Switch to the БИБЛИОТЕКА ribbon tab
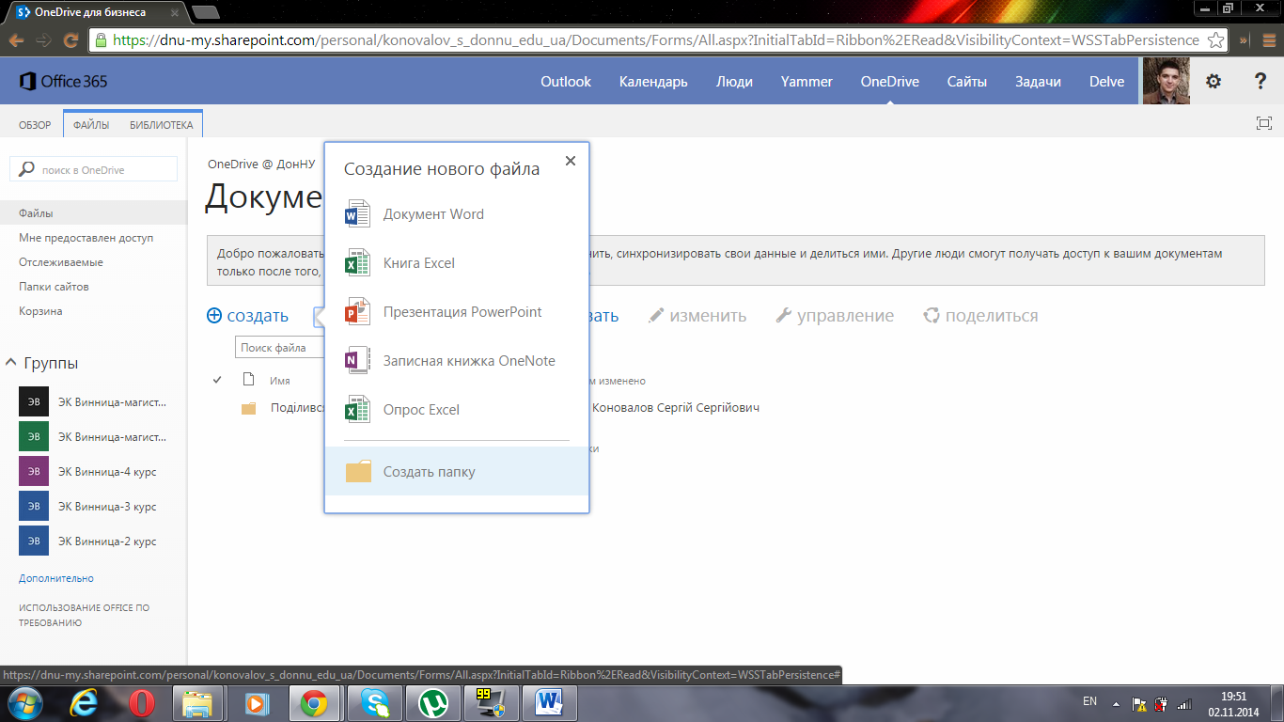Viewport: 1284px width, 722px height. [161, 125]
